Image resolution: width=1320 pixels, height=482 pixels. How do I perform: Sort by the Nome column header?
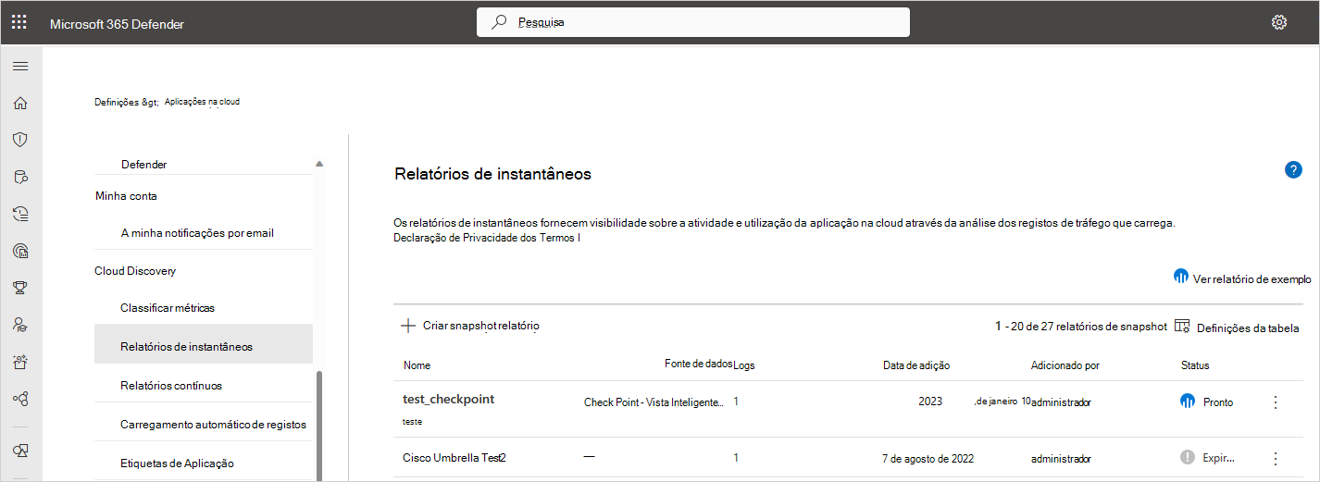417,365
